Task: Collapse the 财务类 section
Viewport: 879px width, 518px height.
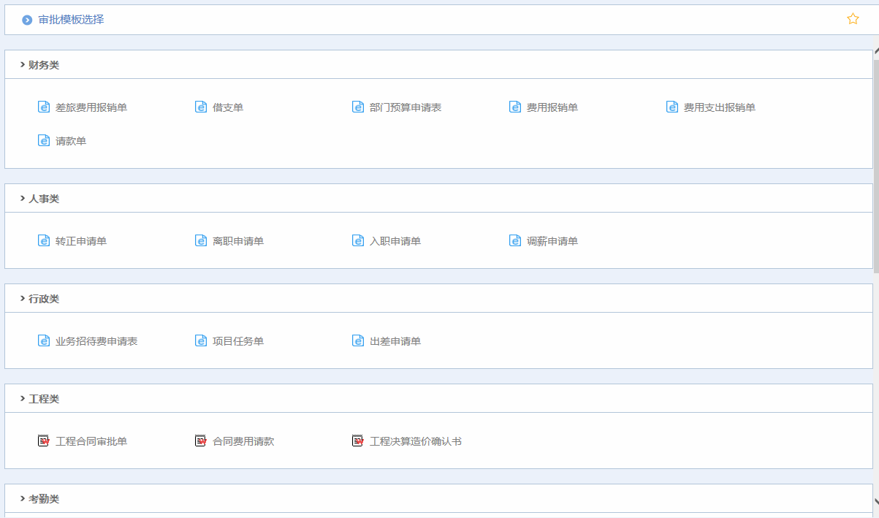Action: click(23, 65)
